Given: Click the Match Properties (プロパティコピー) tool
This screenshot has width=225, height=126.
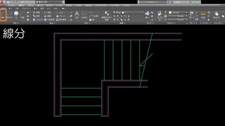Looking at the screenshot, I should click(x=160, y=16).
